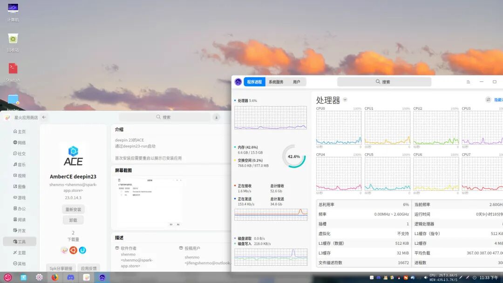Open 网络 category in Spark Store sidebar
Viewport: 503px width, 283px height.
[x=19, y=142]
